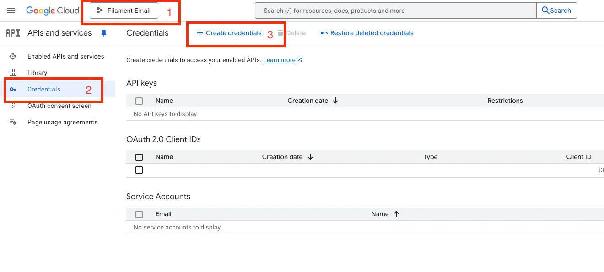Screen dimensions: 604x272
Task: Focus the resource search field
Action: point(396,11)
